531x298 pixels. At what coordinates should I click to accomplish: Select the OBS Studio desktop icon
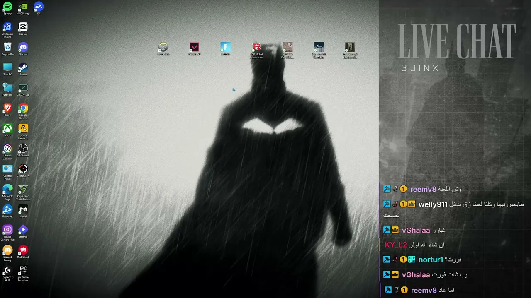23,151
